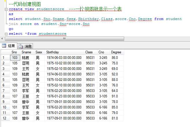Viewport: 190px width, 127px height.
Task: Click studentscore in the final select statement
Action: point(53,34)
